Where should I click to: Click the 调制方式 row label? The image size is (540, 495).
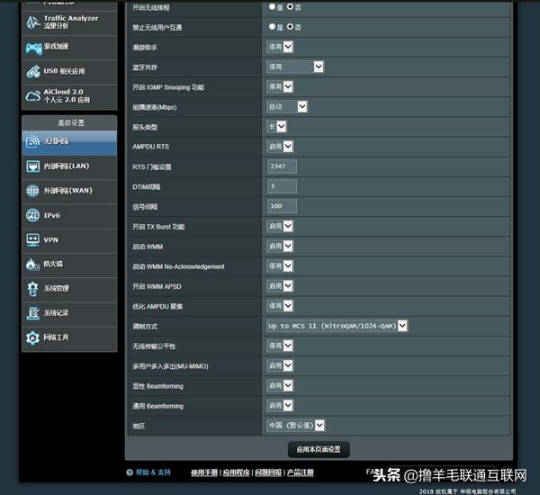(x=145, y=327)
